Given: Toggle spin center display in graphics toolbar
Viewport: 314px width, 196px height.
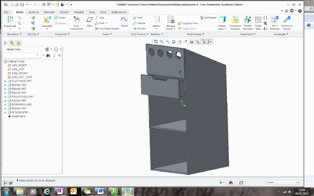Looking at the screenshot, I should [x=209, y=41].
